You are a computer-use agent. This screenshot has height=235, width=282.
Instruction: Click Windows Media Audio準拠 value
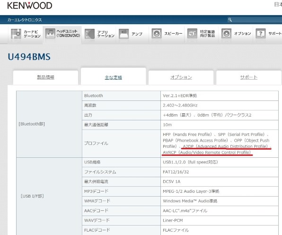190,201
